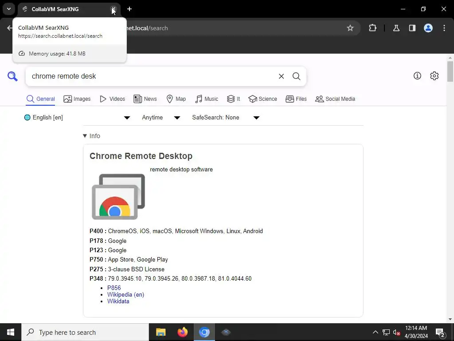The image size is (454, 341).
Task: Open the tab search dropdown arrow
Action: pos(9,9)
